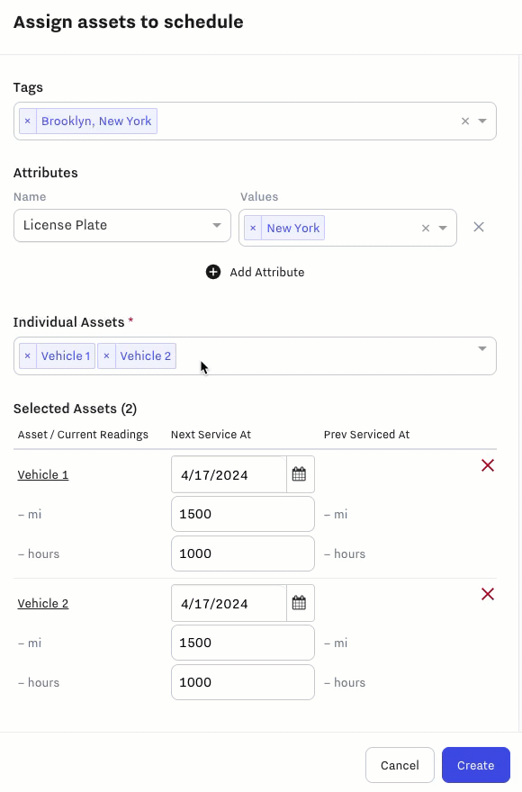This screenshot has height=792, width=522.
Task: Open the License Plate name dropdown
Action: (x=122, y=225)
